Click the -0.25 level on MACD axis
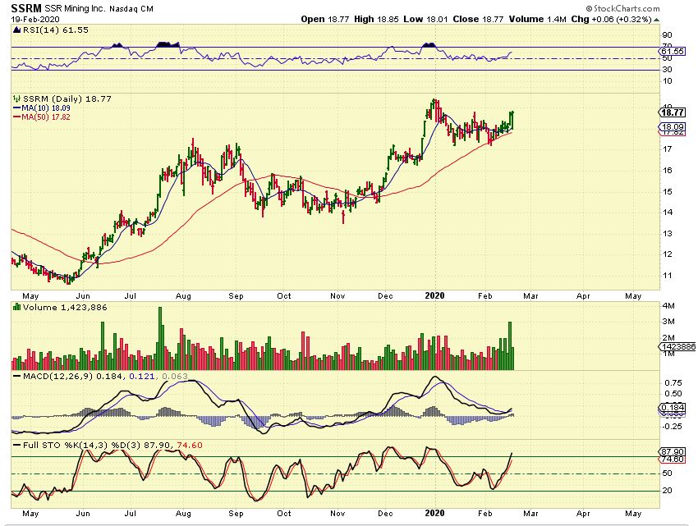The height and width of the screenshot is (526, 698). [672, 427]
